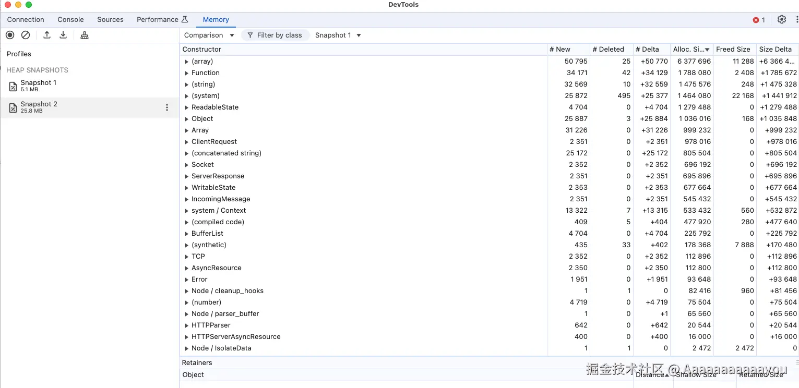Click the Object column header in Retainers
Image resolution: width=799 pixels, height=388 pixels.
406,374
